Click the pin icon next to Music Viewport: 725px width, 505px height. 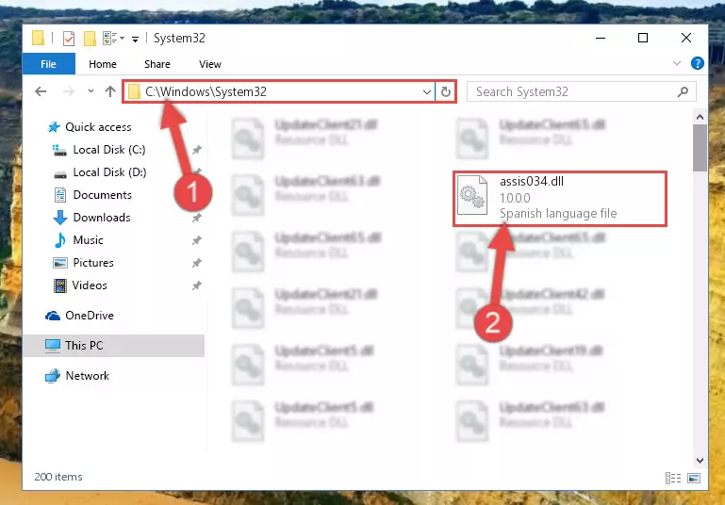[196, 240]
